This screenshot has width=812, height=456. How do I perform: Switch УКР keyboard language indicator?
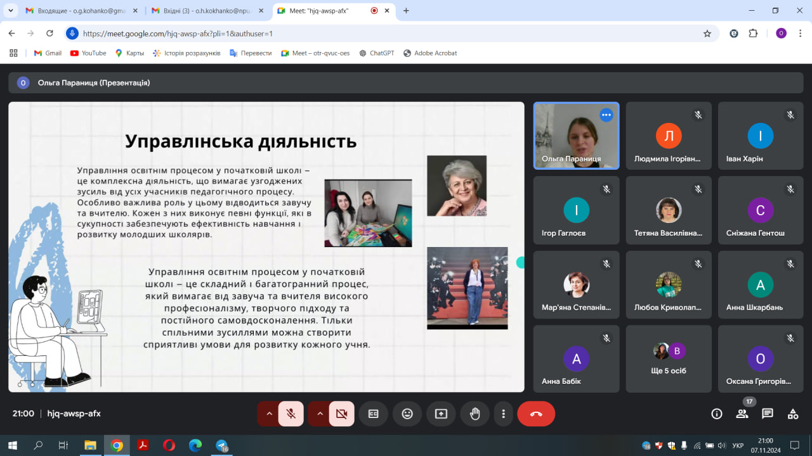click(738, 446)
